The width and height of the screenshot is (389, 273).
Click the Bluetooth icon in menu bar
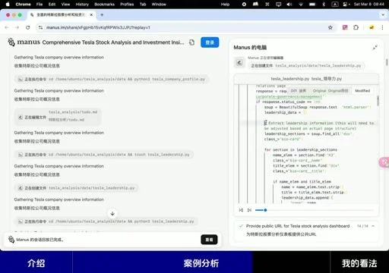coord(324,5)
